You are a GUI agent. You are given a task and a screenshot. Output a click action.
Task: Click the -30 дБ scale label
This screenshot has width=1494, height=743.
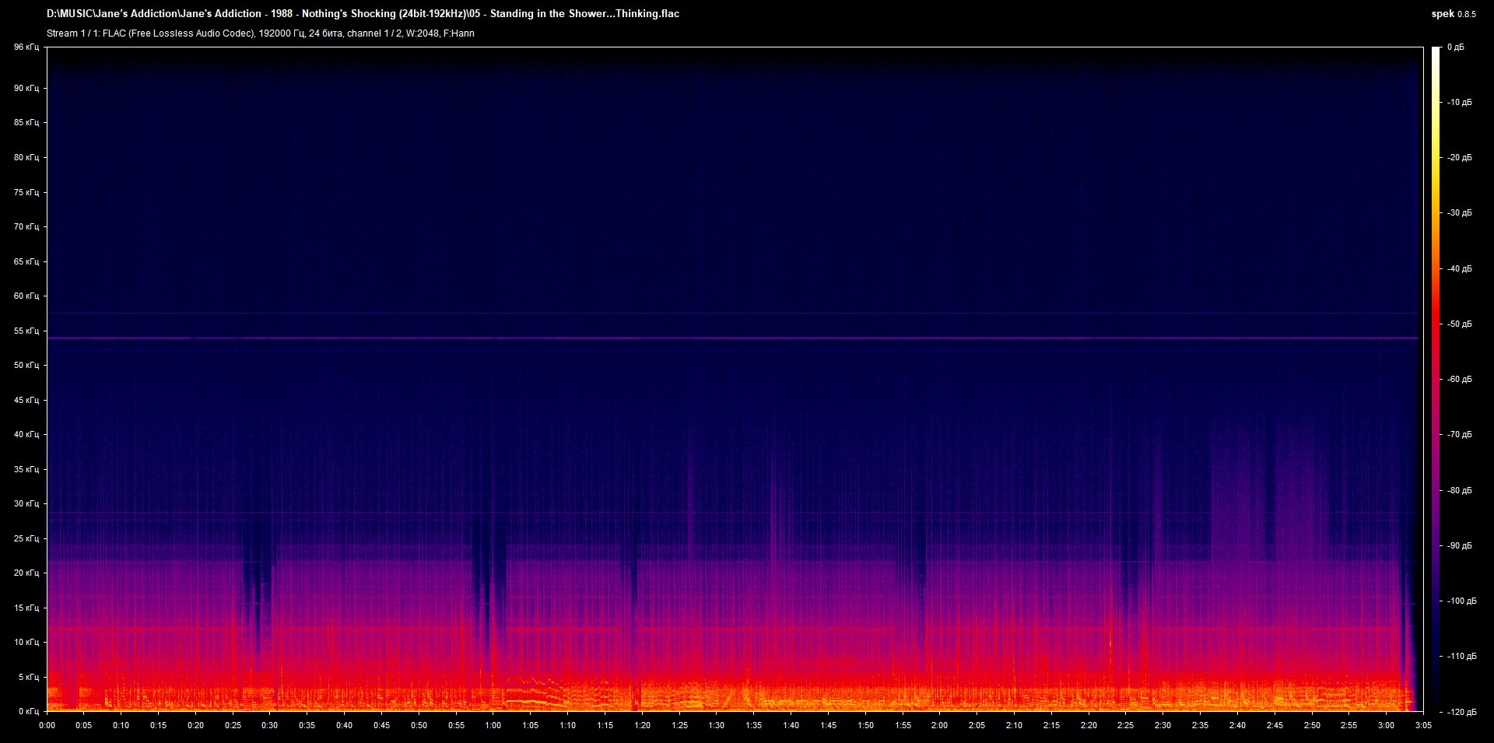click(1459, 213)
